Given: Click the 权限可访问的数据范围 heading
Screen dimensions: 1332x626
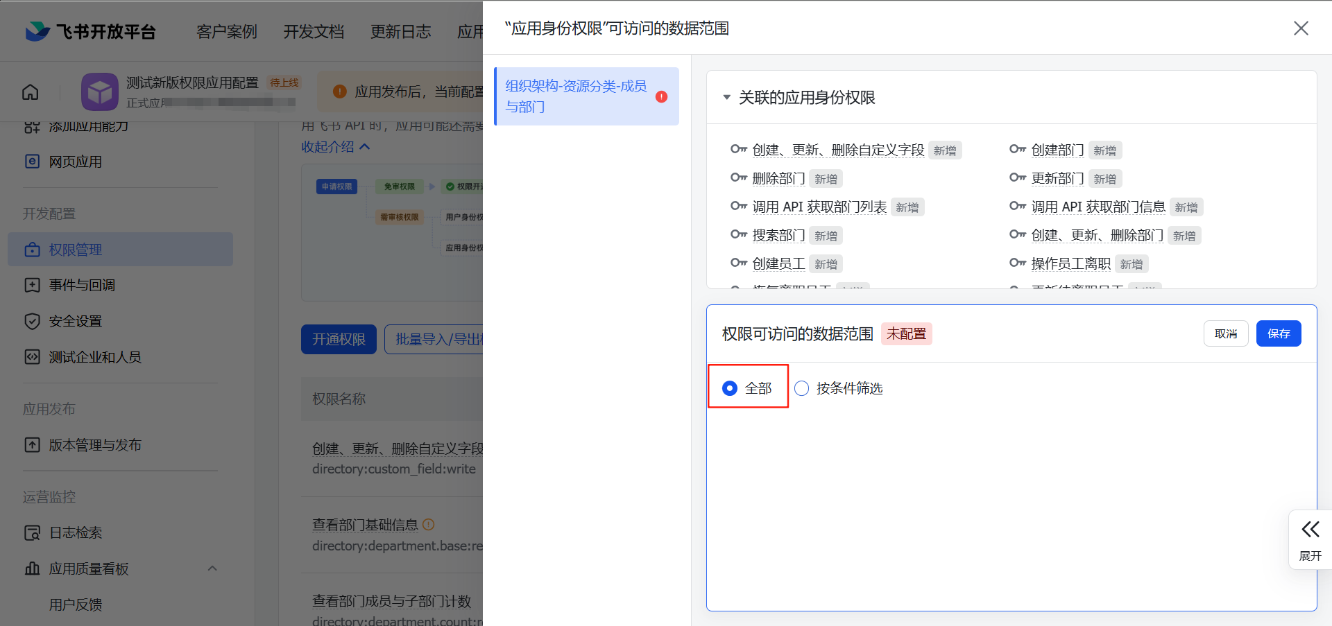Looking at the screenshot, I should pos(798,334).
